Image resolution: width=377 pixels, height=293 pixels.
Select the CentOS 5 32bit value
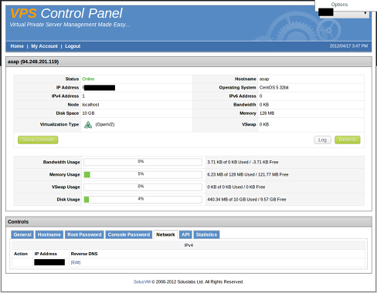274,88
